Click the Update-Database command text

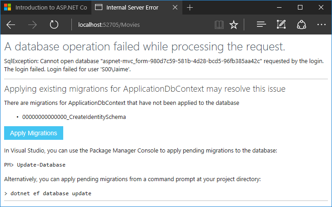click(41, 164)
